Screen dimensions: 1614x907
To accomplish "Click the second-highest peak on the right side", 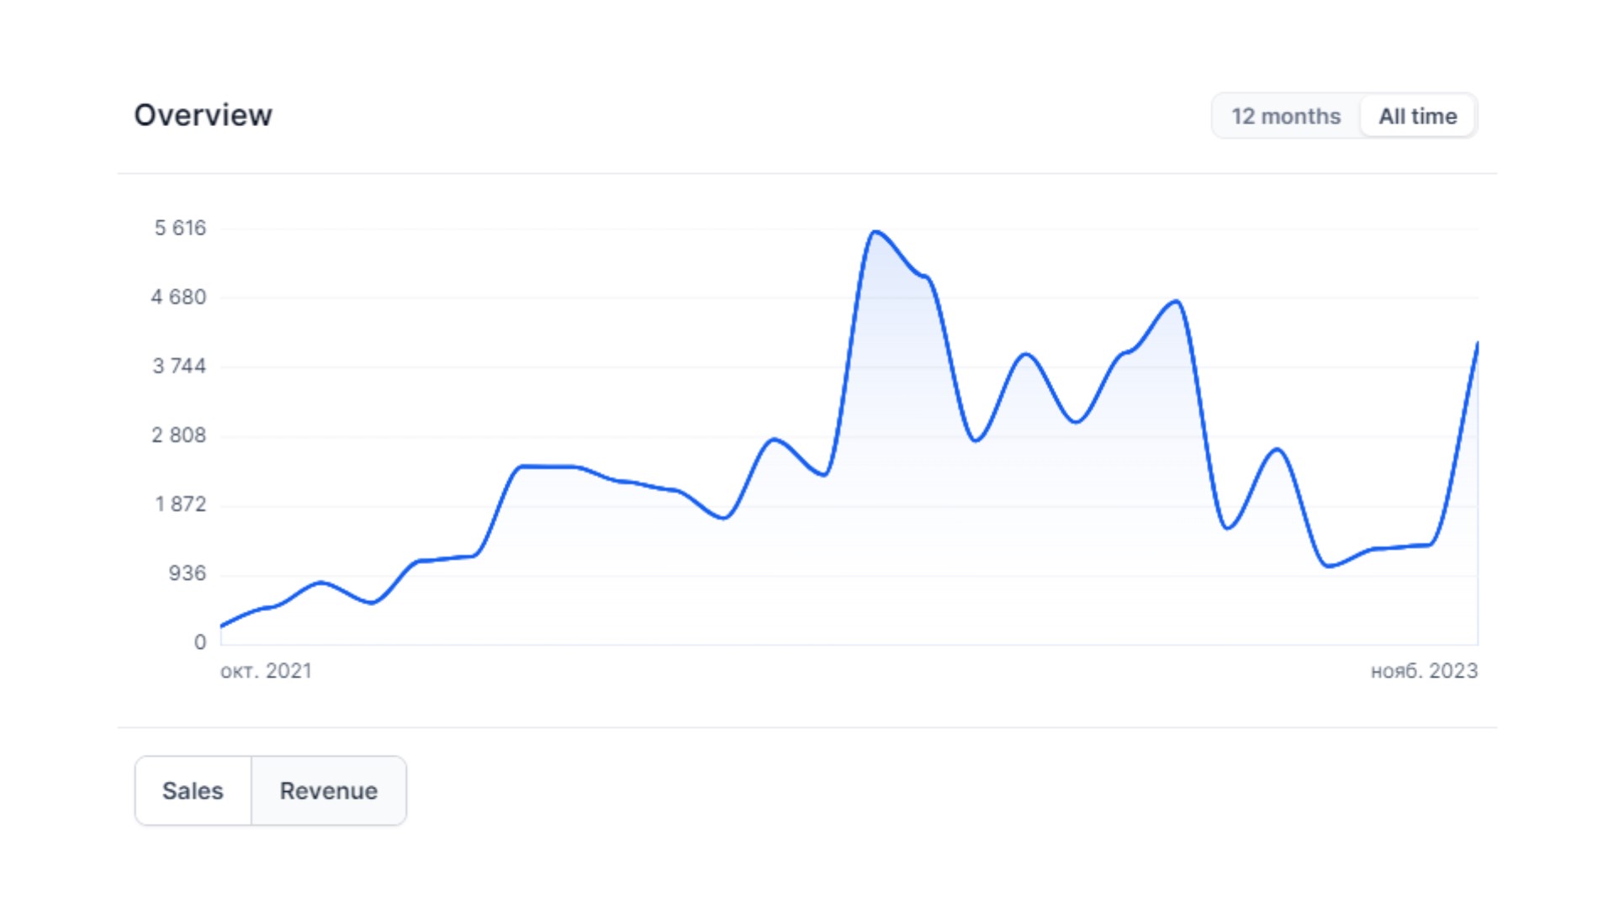I will [x=1177, y=301].
